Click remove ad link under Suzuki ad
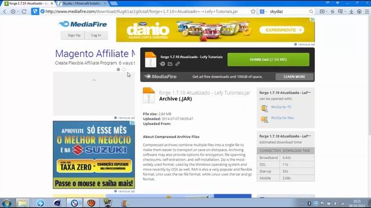 point(125,191)
